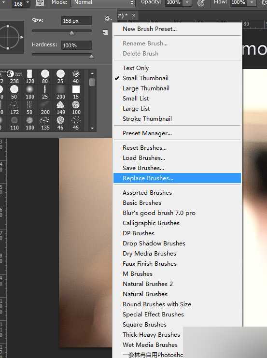
Task: Click the brush Size input field
Action: tap(76, 21)
